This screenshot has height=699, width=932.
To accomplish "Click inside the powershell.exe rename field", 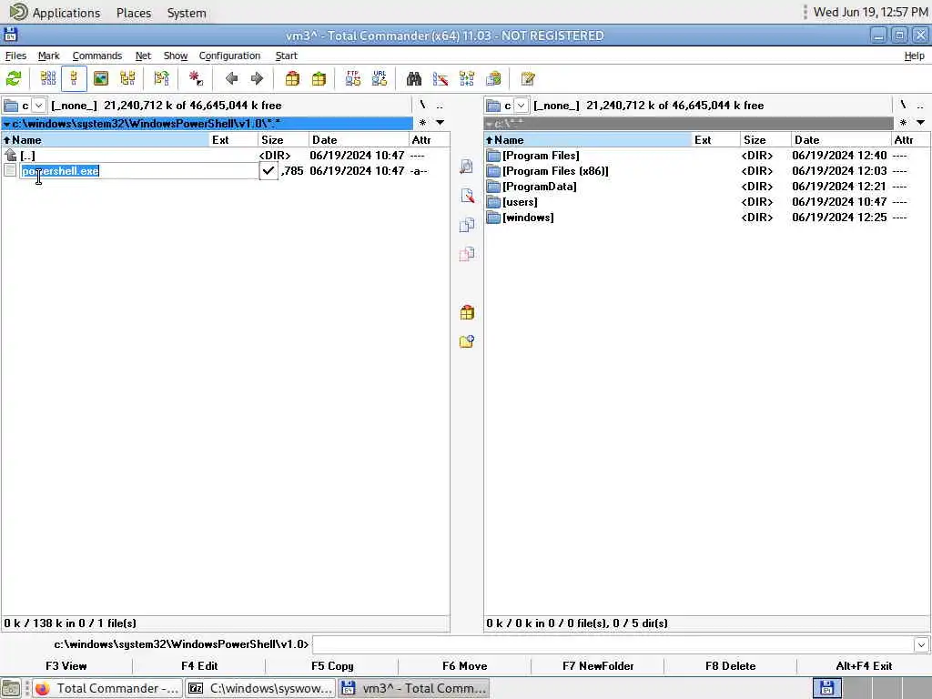I will tap(139, 170).
